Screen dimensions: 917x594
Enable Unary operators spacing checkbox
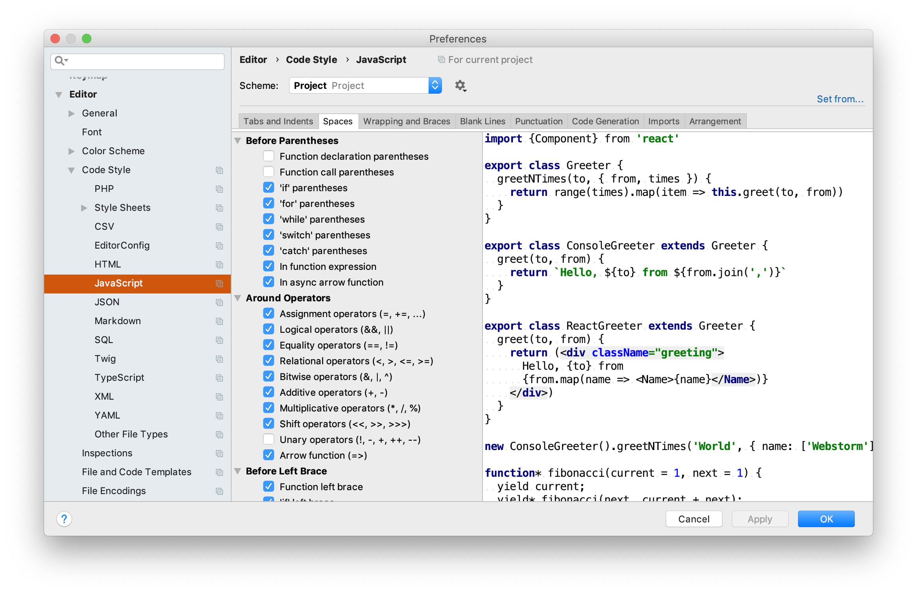269,439
